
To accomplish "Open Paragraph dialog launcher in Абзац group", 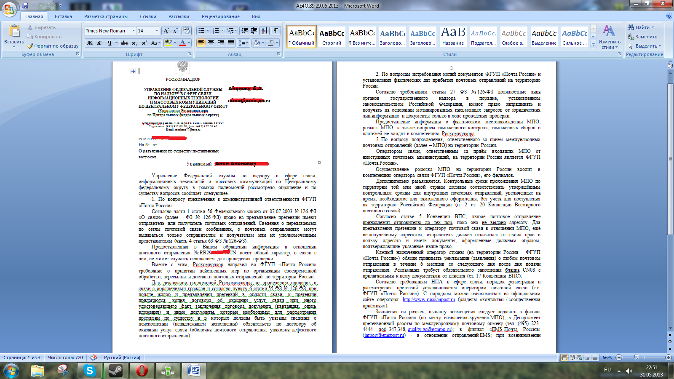I will point(279,54).
